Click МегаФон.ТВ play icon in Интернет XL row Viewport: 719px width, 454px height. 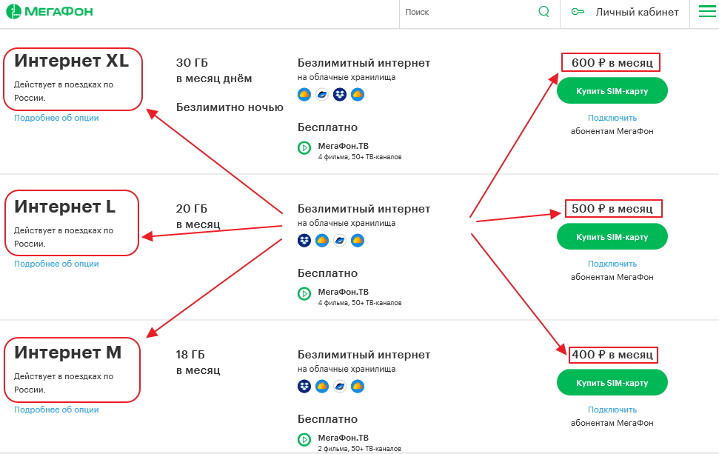click(304, 147)
